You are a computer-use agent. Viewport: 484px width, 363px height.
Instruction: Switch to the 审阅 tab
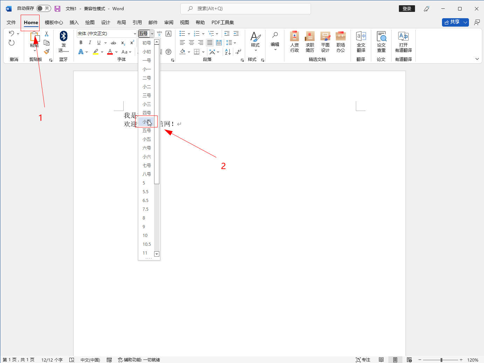169,22
